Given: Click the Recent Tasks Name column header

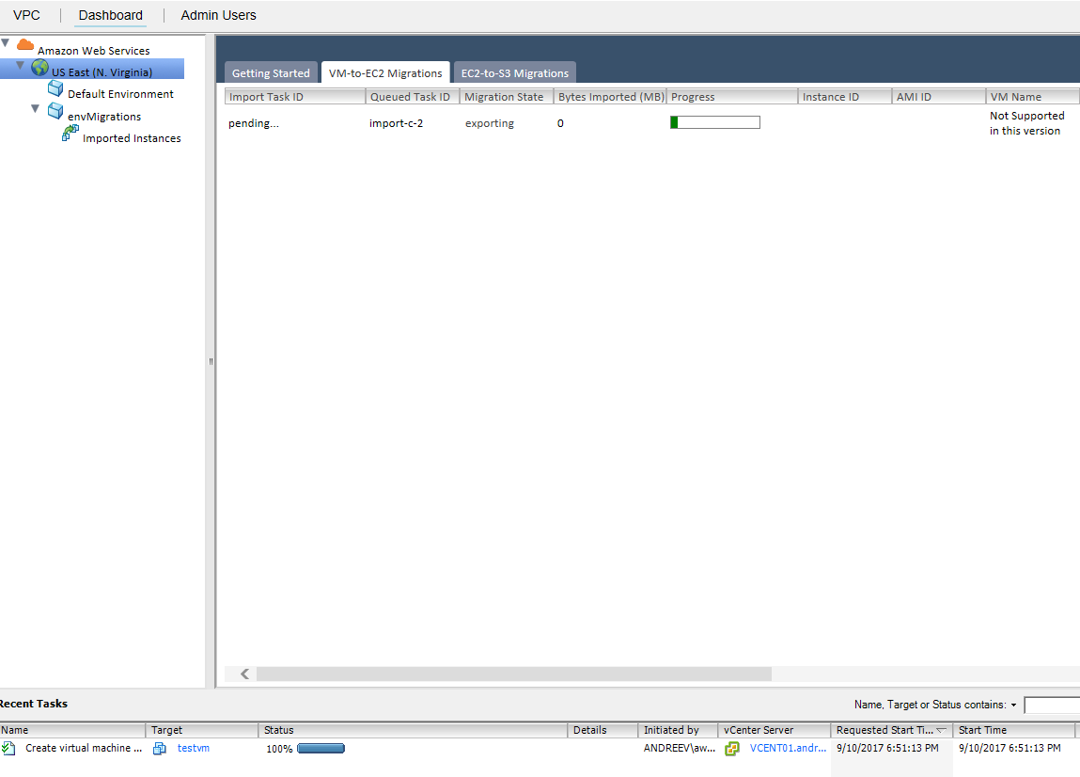Looking at the screenshot, I should click(72, 730).
